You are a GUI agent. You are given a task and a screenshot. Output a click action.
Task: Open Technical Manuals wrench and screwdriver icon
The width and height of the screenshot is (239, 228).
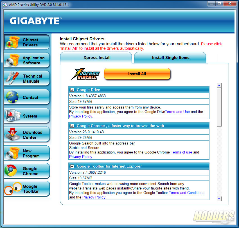click(12, 78)
